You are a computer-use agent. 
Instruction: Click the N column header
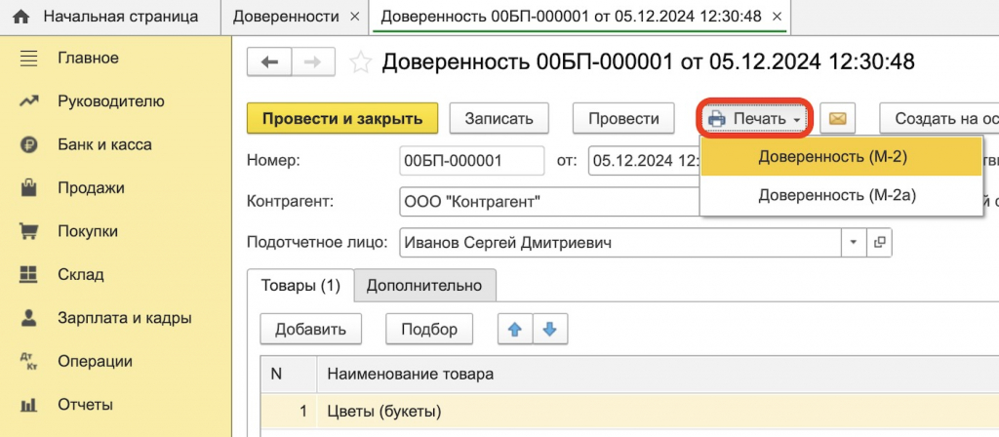pos(289,374)
